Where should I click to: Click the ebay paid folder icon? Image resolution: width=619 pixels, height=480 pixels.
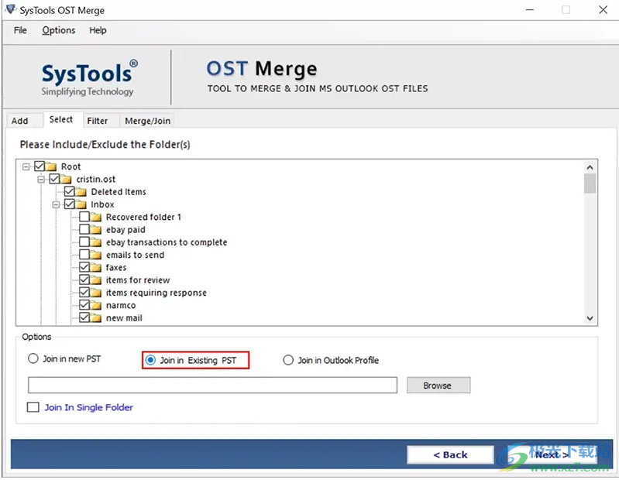[x=96, y=230]
